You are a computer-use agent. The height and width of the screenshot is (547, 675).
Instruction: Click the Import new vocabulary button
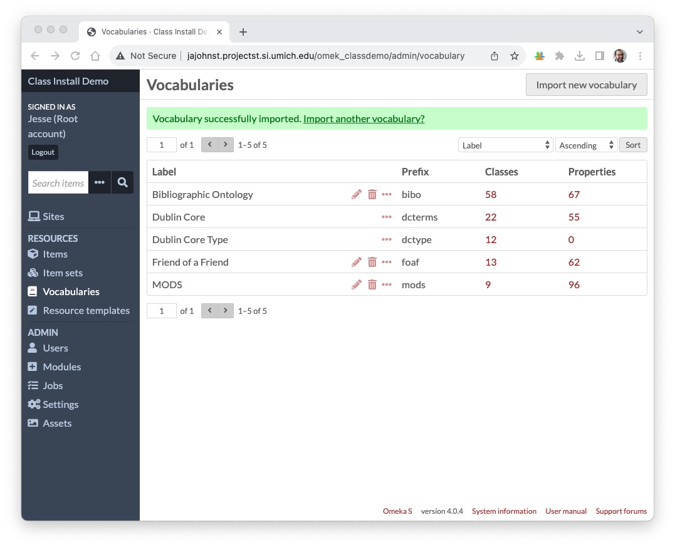coord(586,85)
